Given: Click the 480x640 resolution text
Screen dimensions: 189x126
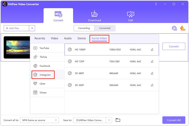Looking at the screenshot, I should [x=114, y=73].
